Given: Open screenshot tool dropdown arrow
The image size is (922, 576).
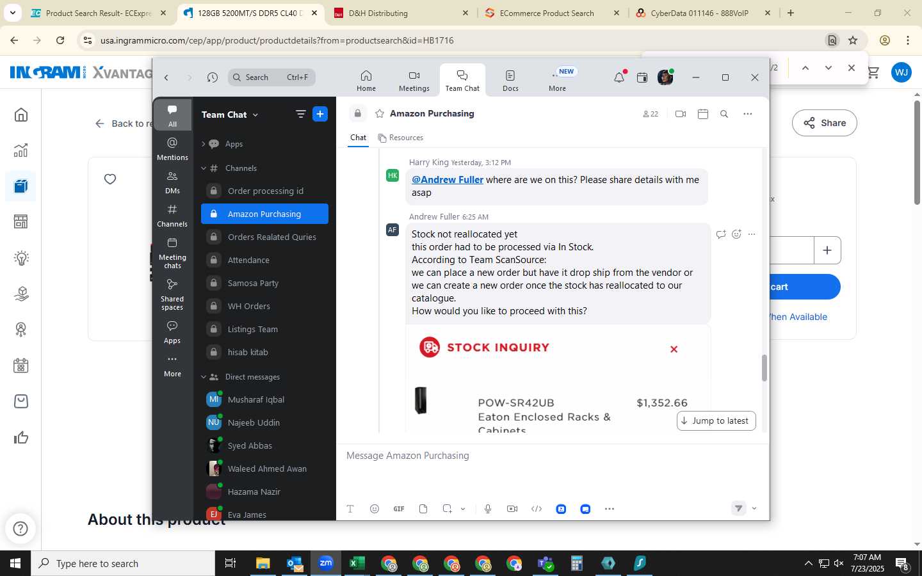Looking at the screenshot, I should click(463, 509).
